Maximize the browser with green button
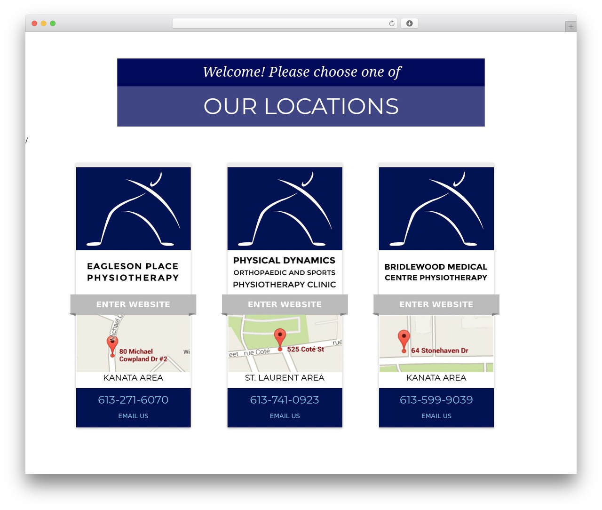Image resolution: width=602 pixels, height=510 pixels. coord(53,24)
